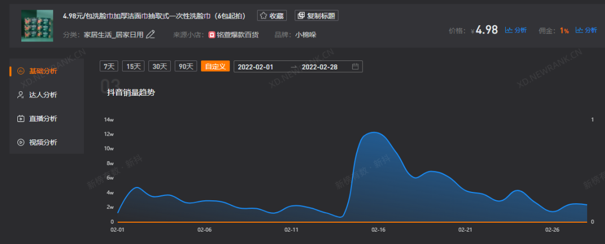This screenshot has width=605, height=244.
Task: Click the 02-06 axis label
Action: click(204, 230)
